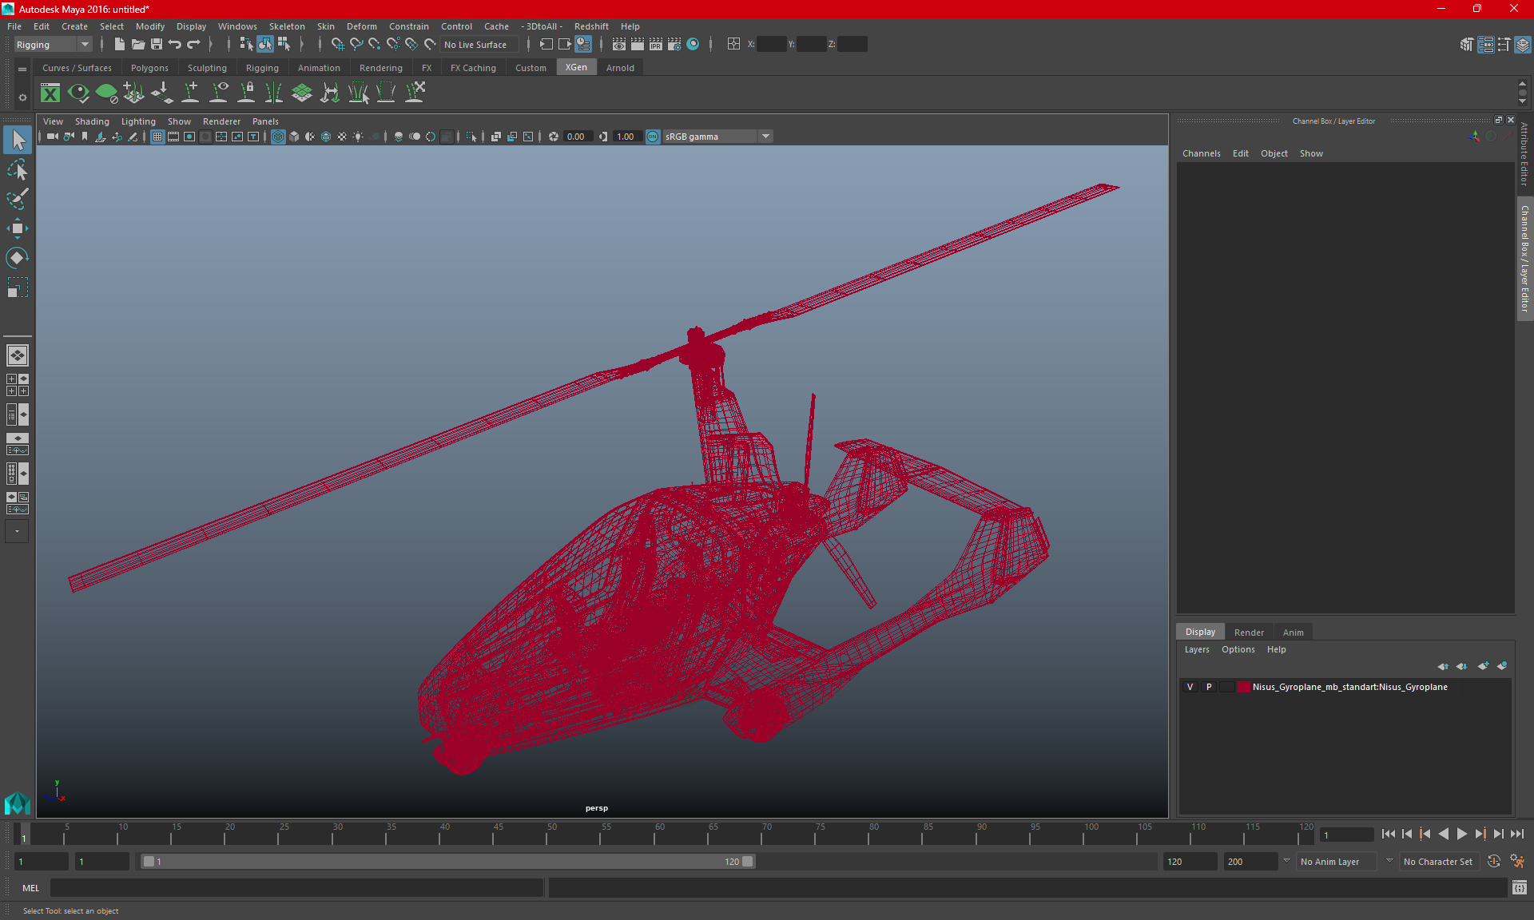Click the IPR render icon
Image resolution: width=1534 pixels, height=920 pixels.
click(655, 45)
